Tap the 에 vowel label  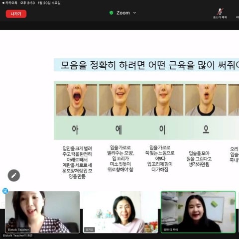[119, 129]
